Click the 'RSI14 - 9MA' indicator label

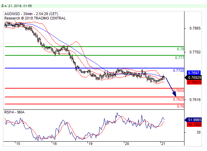pyautogui.click(x=14, y=112)
